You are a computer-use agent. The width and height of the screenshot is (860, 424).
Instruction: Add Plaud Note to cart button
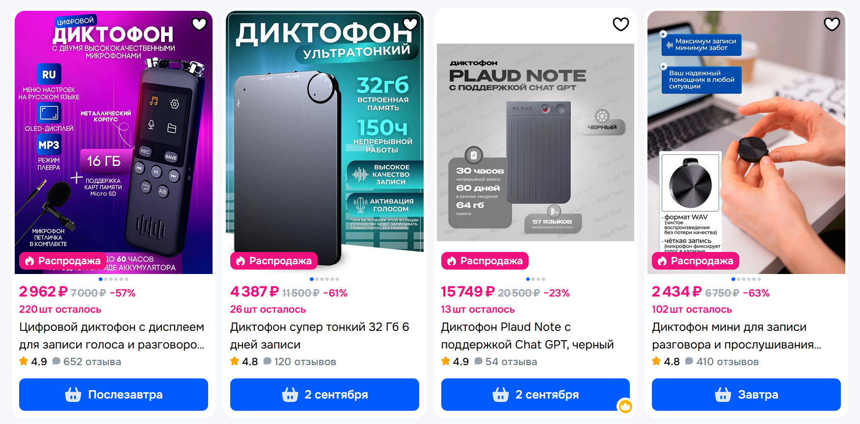[x=535, y=395]
